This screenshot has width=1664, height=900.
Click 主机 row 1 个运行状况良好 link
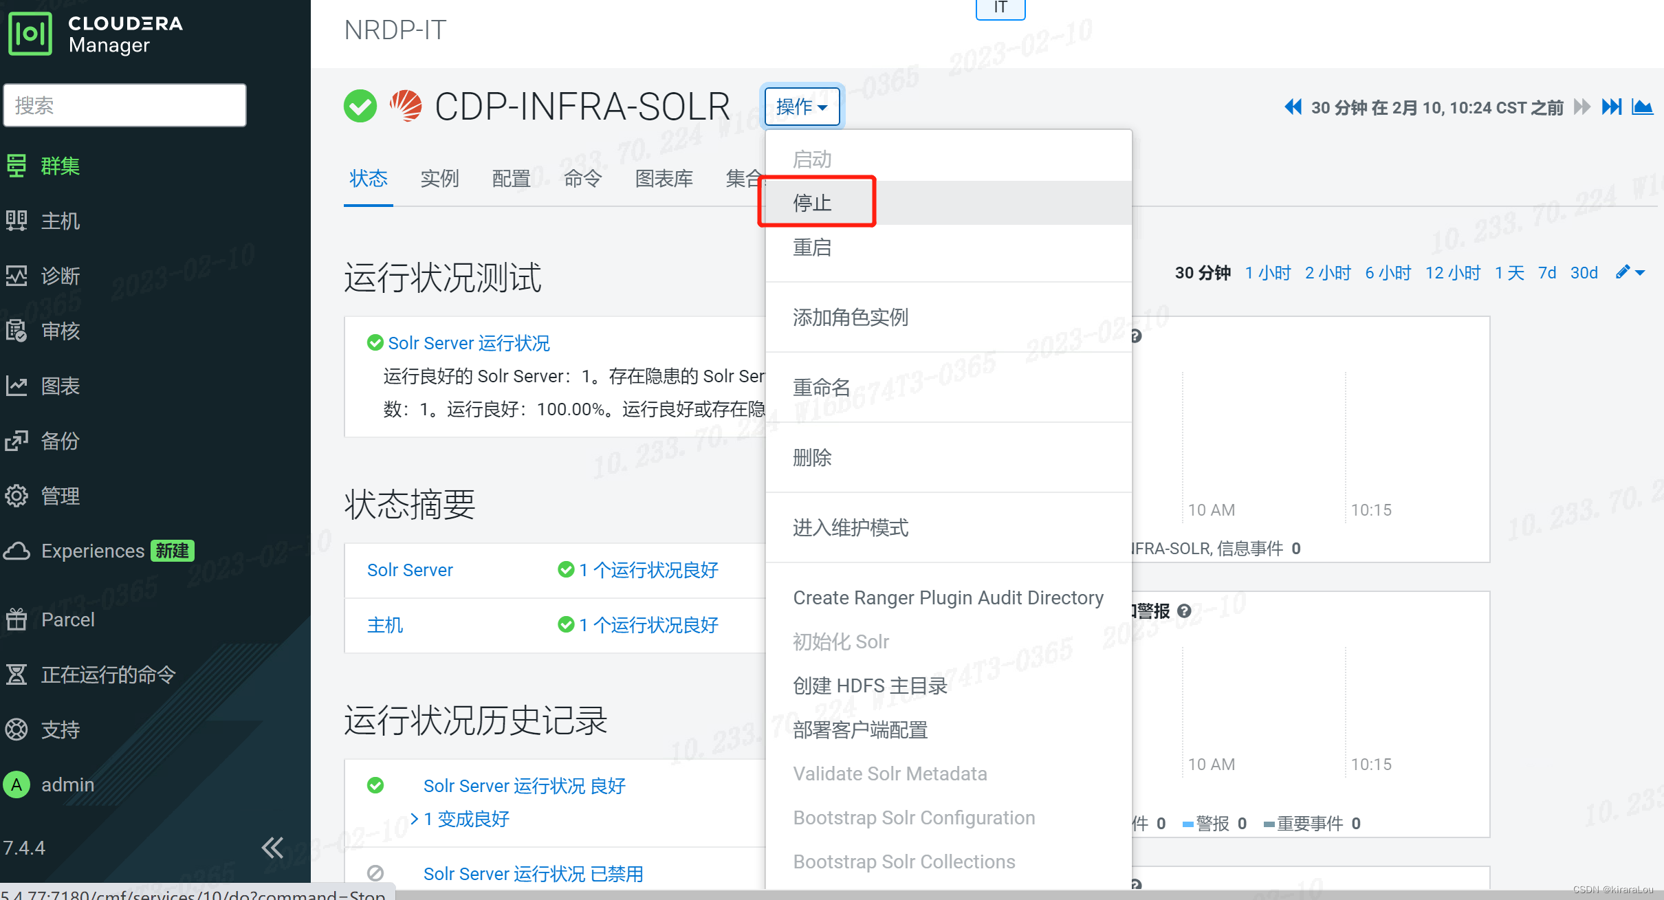tap(648, 625)
